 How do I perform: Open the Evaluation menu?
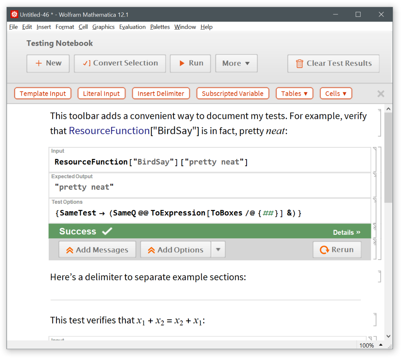point(132,27)
